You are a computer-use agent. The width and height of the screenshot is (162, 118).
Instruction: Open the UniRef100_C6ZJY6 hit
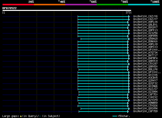[x=145, y=16]
